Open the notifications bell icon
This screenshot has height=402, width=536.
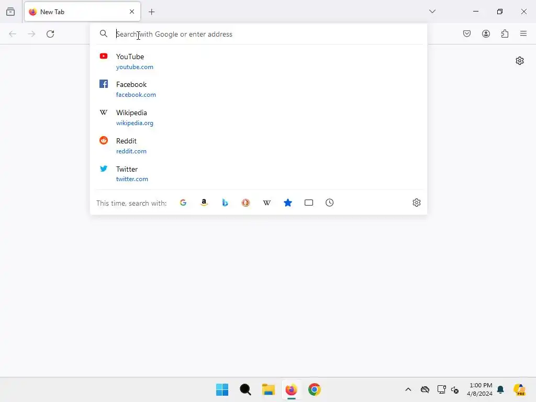(x=500, y=389)
